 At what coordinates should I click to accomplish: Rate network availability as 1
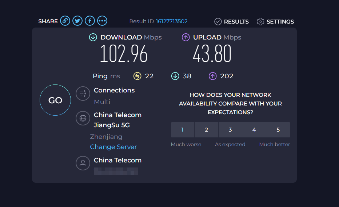(183, 130)
